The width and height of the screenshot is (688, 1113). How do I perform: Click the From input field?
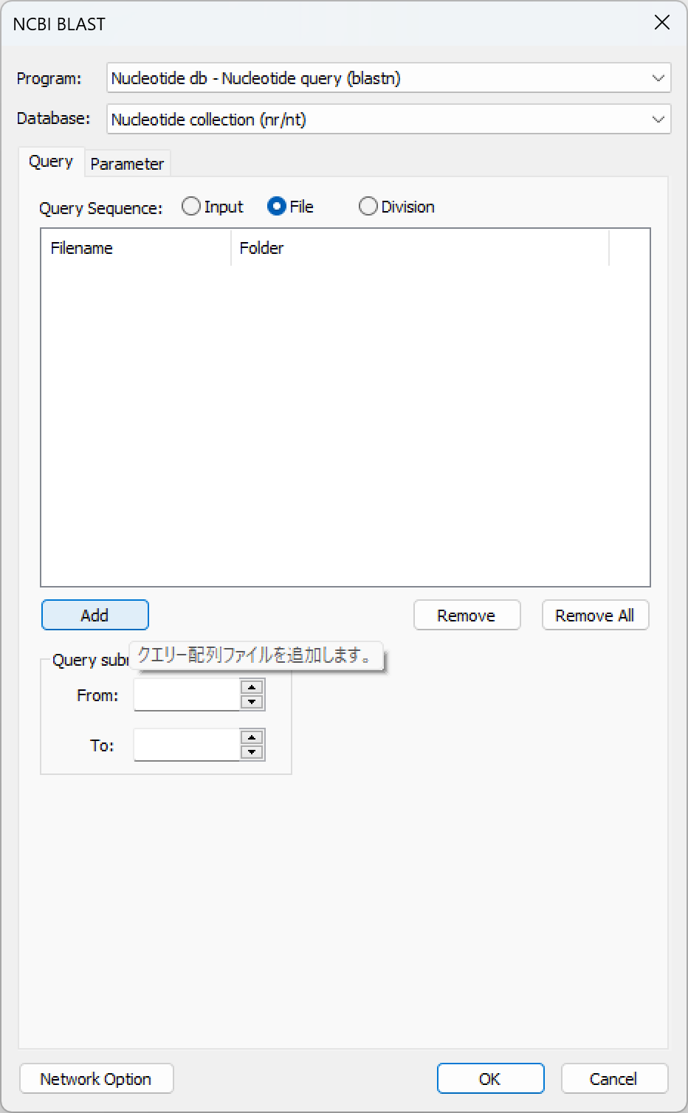(x=187, y=695)
